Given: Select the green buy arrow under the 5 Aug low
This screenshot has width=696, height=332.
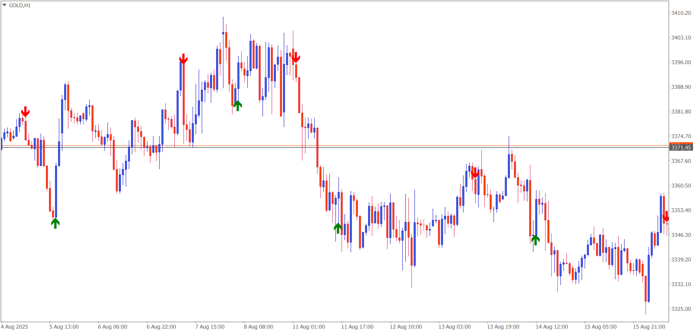Looking at the screenshot, I should tap(55, 223).
